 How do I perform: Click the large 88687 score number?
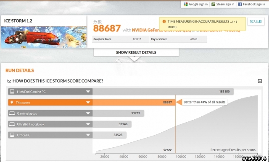(x=107, y=28)
